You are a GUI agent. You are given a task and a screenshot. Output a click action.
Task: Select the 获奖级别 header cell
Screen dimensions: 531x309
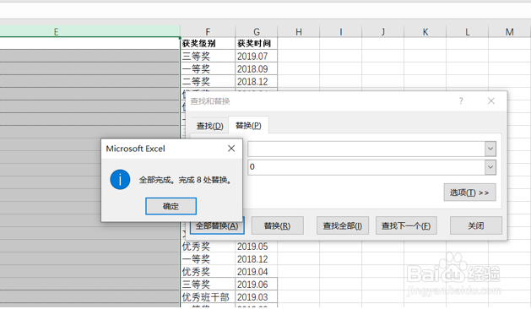(208, 43)
